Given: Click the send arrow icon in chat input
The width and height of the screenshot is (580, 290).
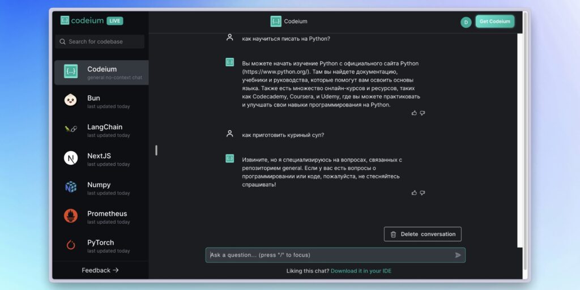Looking at the screenshot, I should pyautogui.click(x=458, y=255).
